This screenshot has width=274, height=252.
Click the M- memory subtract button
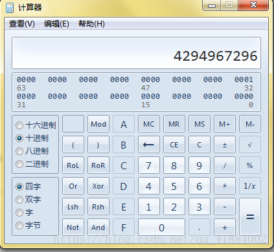point(250,124)
